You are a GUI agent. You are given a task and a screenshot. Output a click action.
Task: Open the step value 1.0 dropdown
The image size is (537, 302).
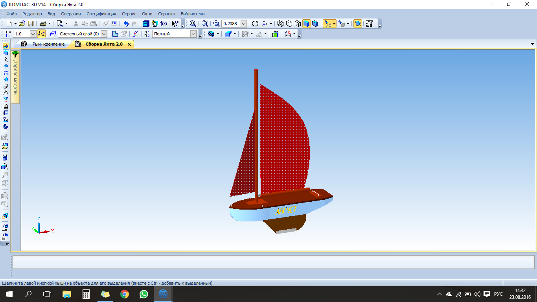[x=33, y=34]
